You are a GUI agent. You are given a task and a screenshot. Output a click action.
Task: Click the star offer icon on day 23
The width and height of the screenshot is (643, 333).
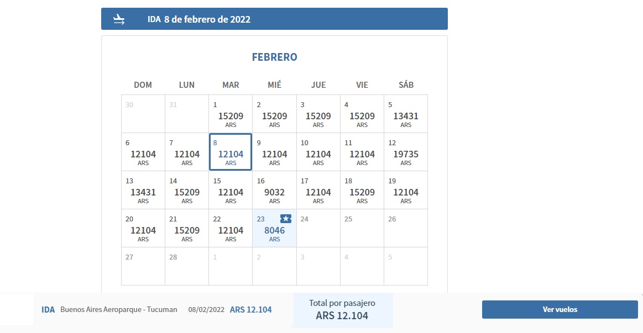point(286,219)
